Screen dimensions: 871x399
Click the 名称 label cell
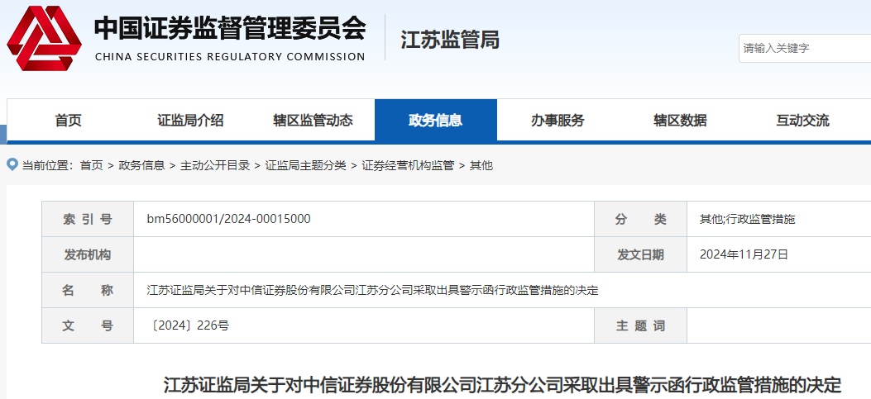coord(88,290)
